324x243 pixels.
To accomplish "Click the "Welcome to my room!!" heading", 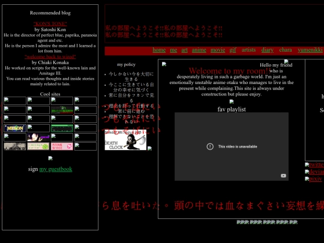I will pos(230,71).
